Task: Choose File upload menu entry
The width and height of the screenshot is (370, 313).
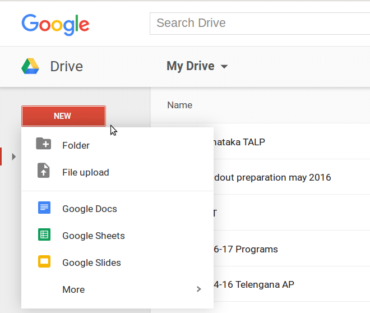Action: (117, 172)
